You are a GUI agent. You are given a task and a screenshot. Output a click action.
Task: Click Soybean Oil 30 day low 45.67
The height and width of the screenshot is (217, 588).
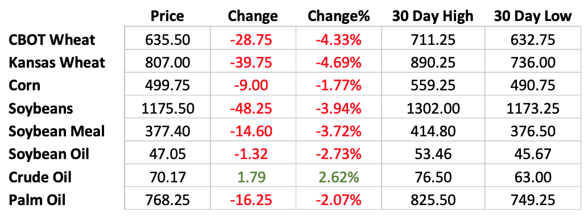coord(533,154)
